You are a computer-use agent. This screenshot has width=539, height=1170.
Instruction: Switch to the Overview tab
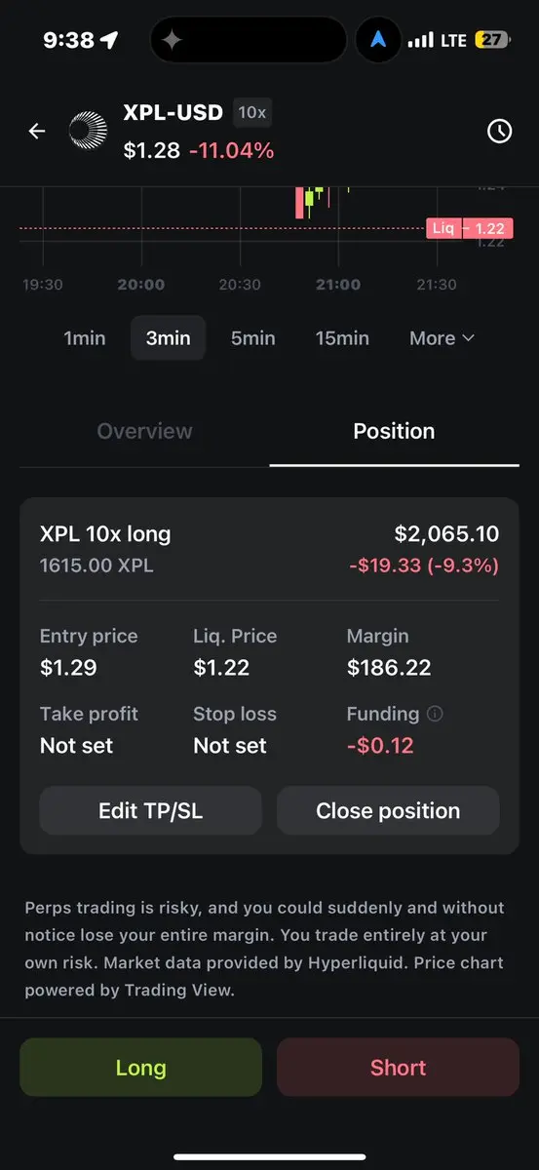(x=145, y=431)
